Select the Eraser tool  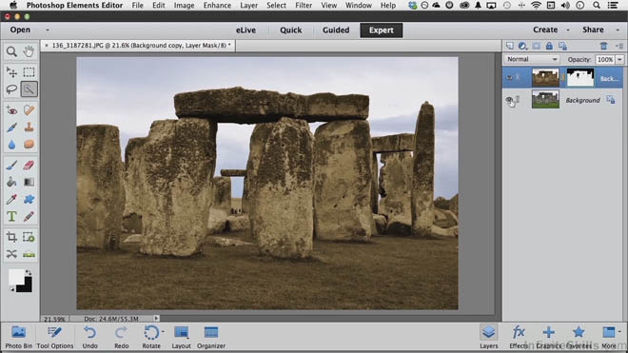pyautogui.click(x=29, y=165)
